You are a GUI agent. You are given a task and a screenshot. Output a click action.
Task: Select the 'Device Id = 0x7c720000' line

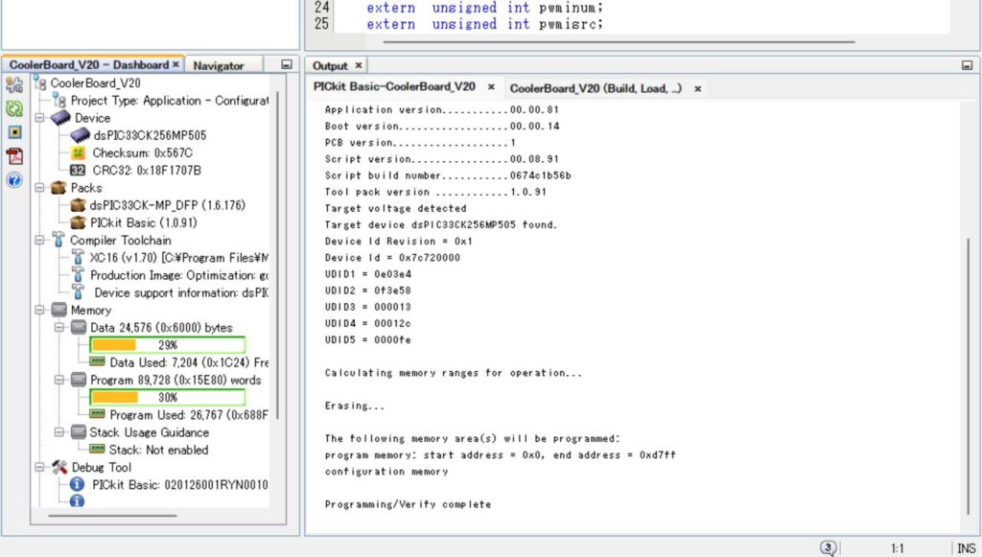click(x=392, y=258)
